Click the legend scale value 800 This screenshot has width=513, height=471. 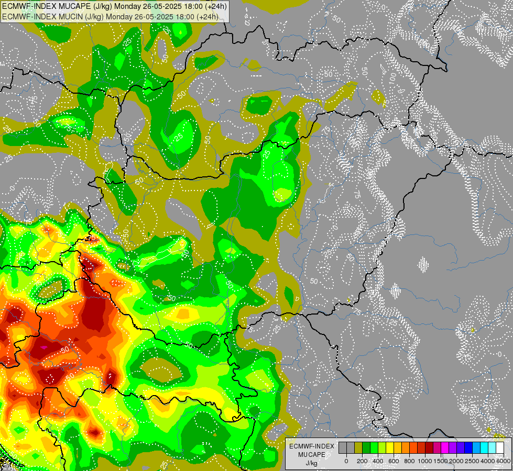409,461
